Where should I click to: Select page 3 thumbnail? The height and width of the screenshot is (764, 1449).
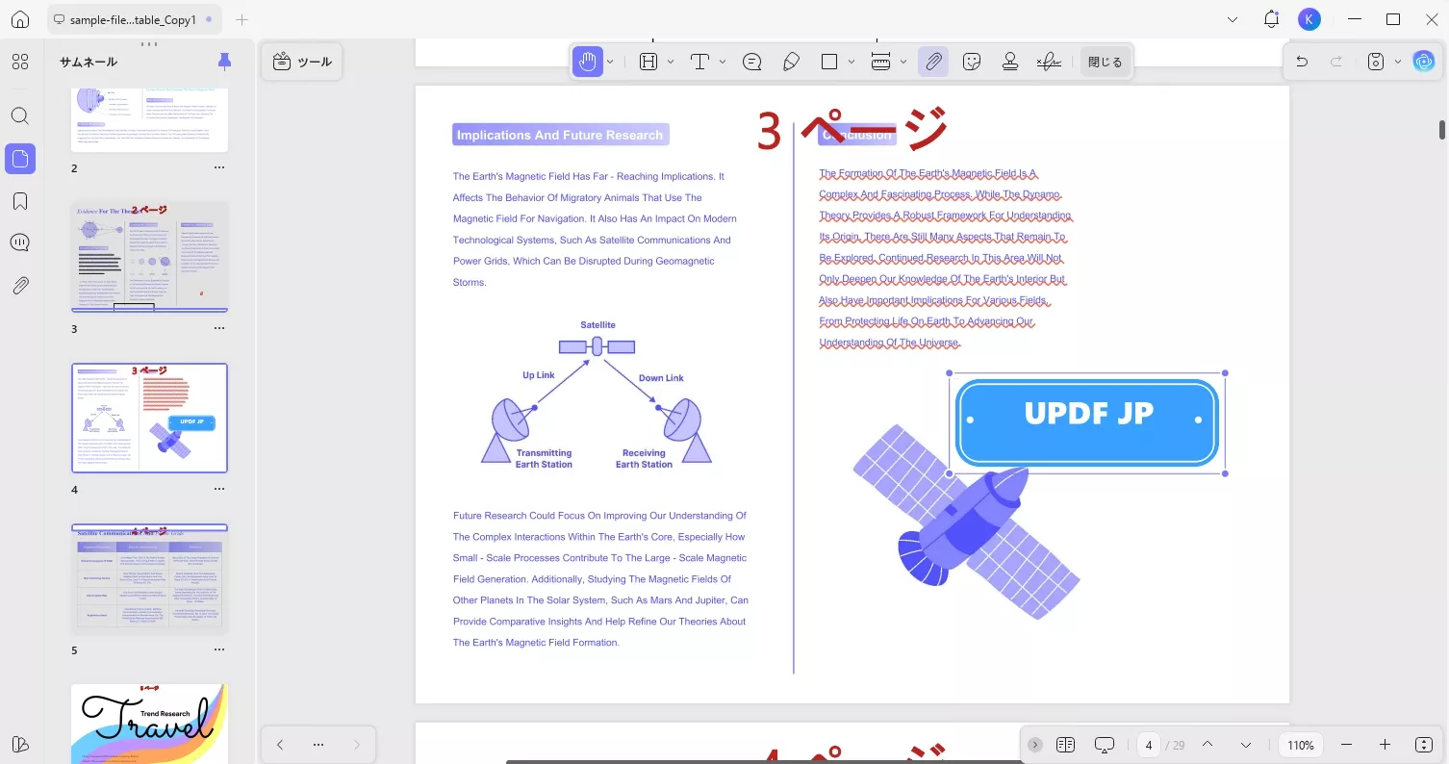tap(150, 257)
